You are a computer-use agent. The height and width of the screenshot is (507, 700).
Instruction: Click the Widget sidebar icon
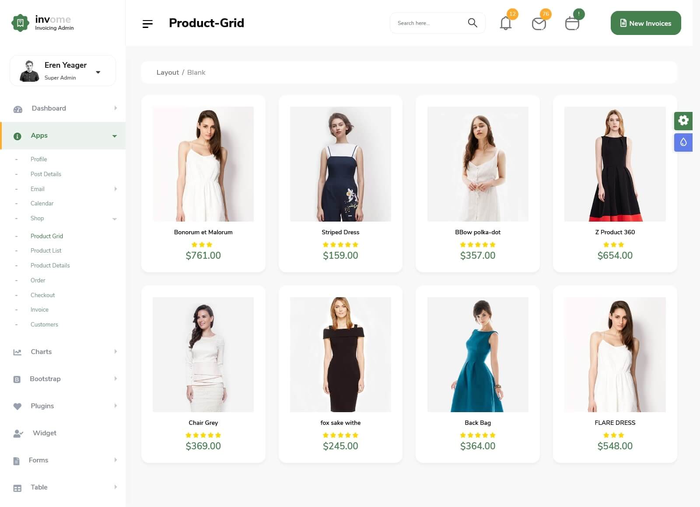[x=17, y=434]
